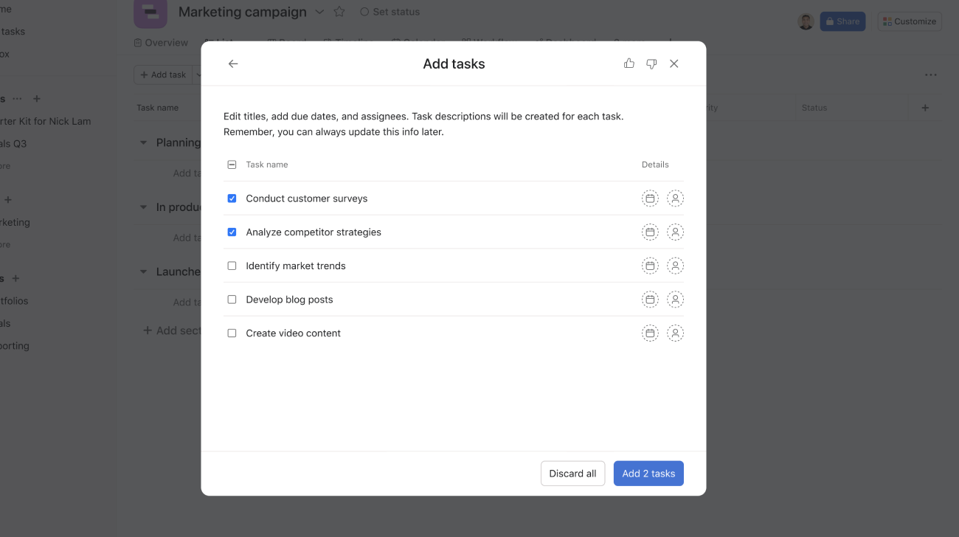Click the back arrow in Add tasks dialog
959x537 pixels.
233,63
